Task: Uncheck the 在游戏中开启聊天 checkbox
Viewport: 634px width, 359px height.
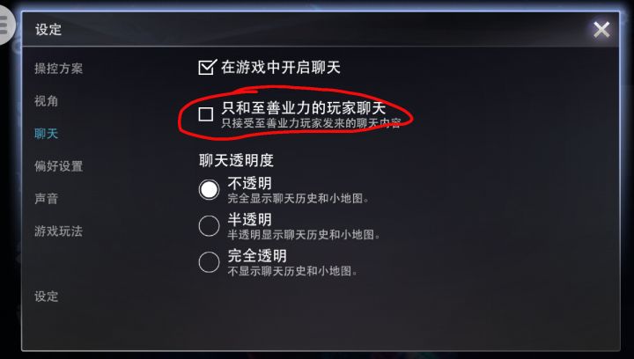Action: click(208, 67)
